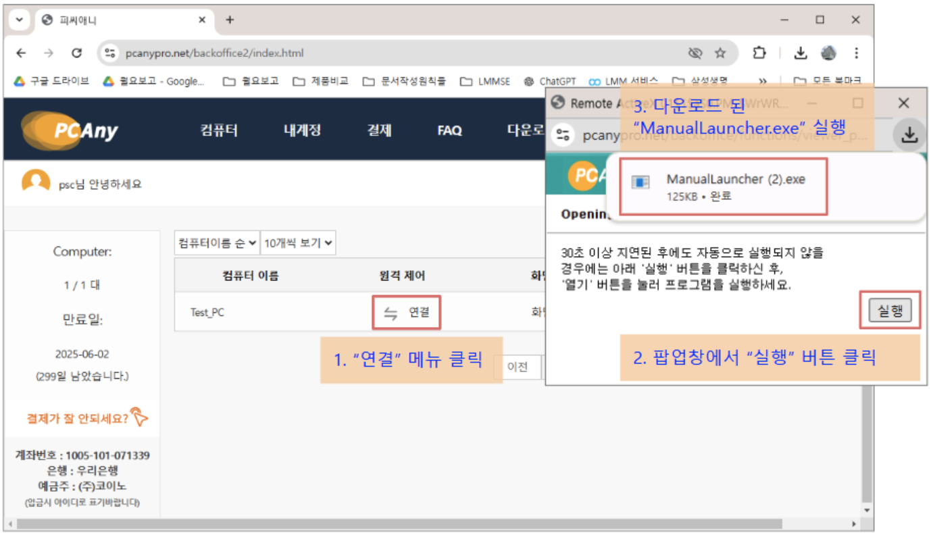Image resolution: width=931 pixels, height=533 pixels.
Task: Click the Test_PC computer name
Action: click(x=207, y=313)
